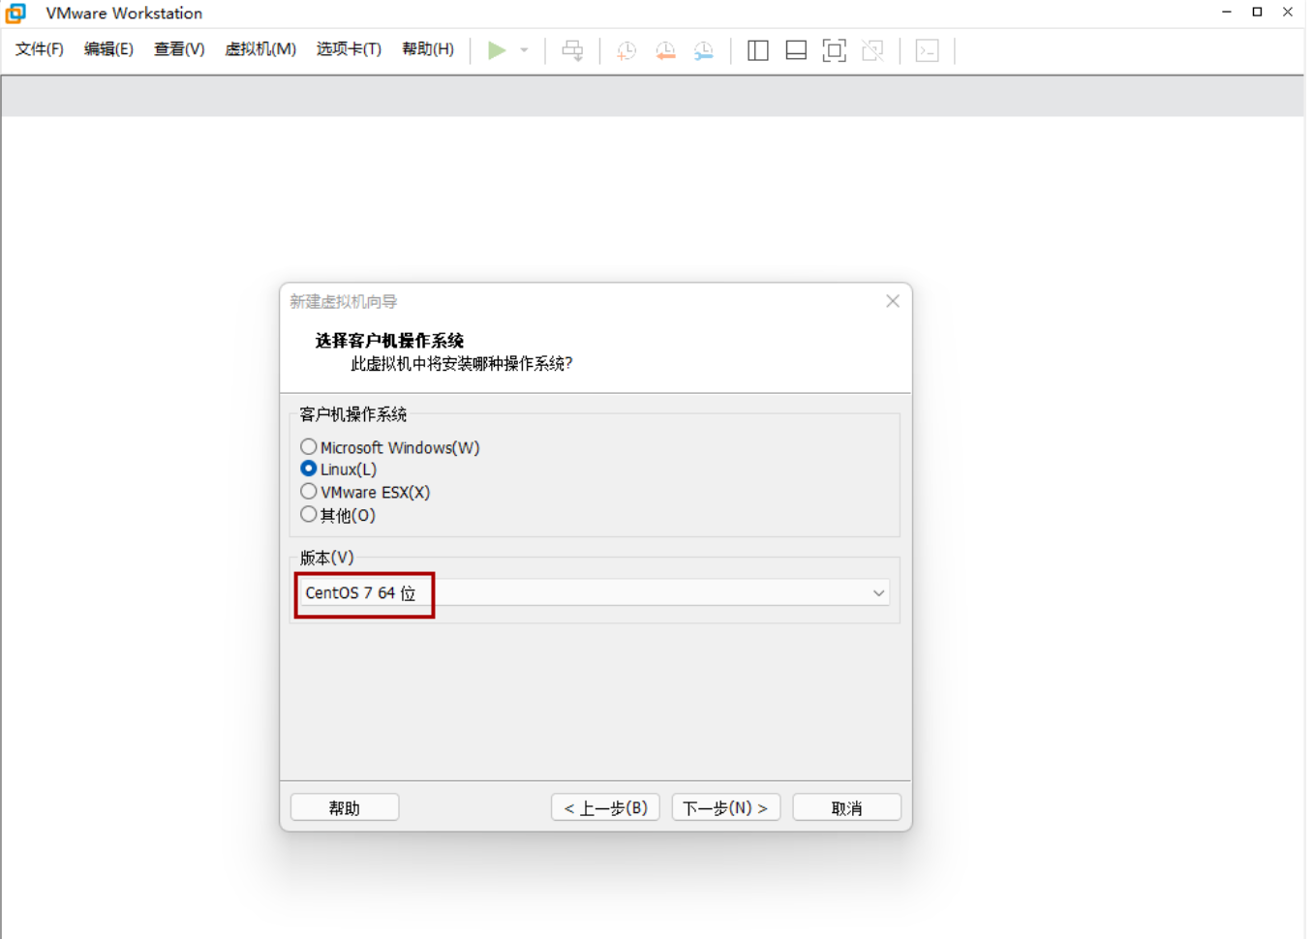The width and height of the screenshot is (1313, 939).
Task: Click the < 上一步(B) button
Action: [x=605, y=807]
